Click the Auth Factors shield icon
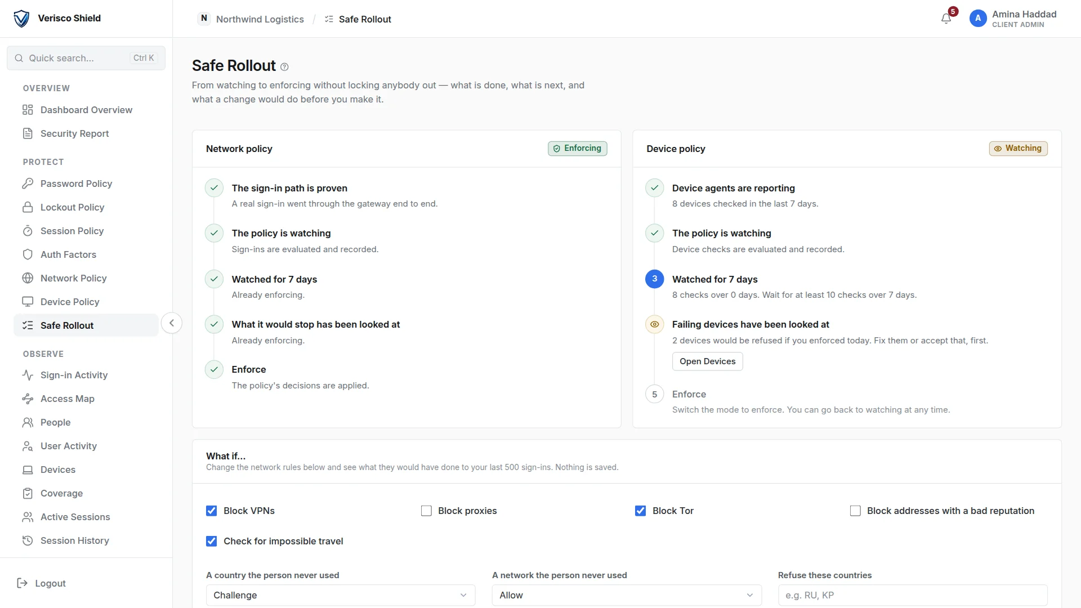 (x=28, y=254)
